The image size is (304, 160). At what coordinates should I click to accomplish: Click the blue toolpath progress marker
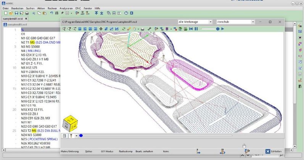tap(81, 135)
